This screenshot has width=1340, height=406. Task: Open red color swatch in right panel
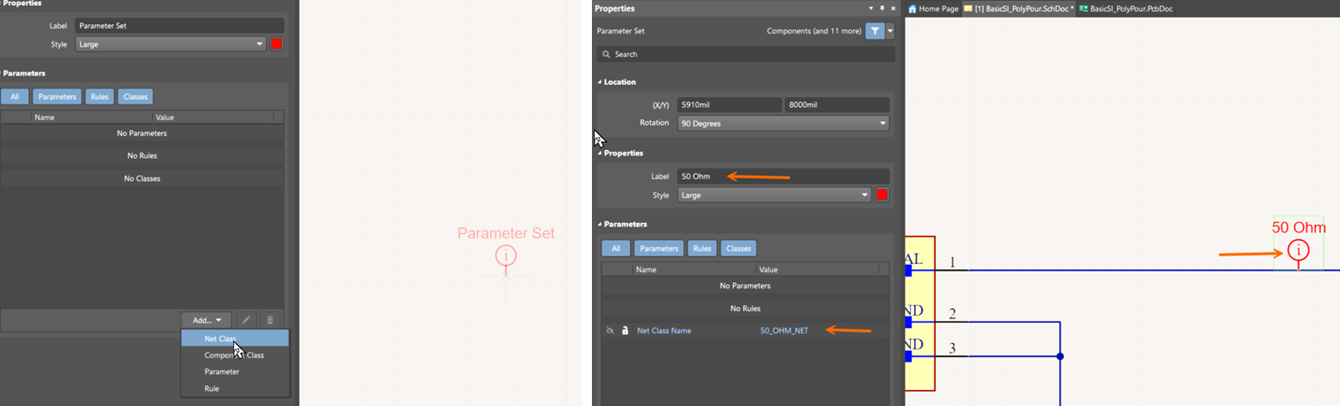pyautogui.click(x=882, y=195)
